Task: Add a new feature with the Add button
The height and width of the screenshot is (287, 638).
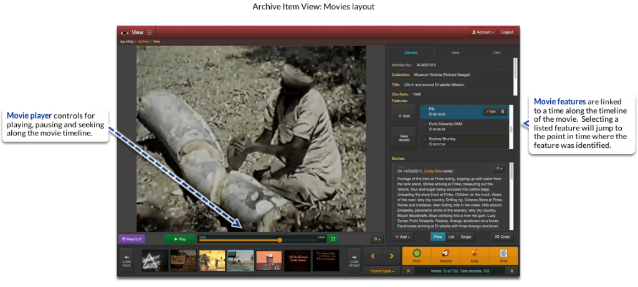Action: (x=404, y=116)
